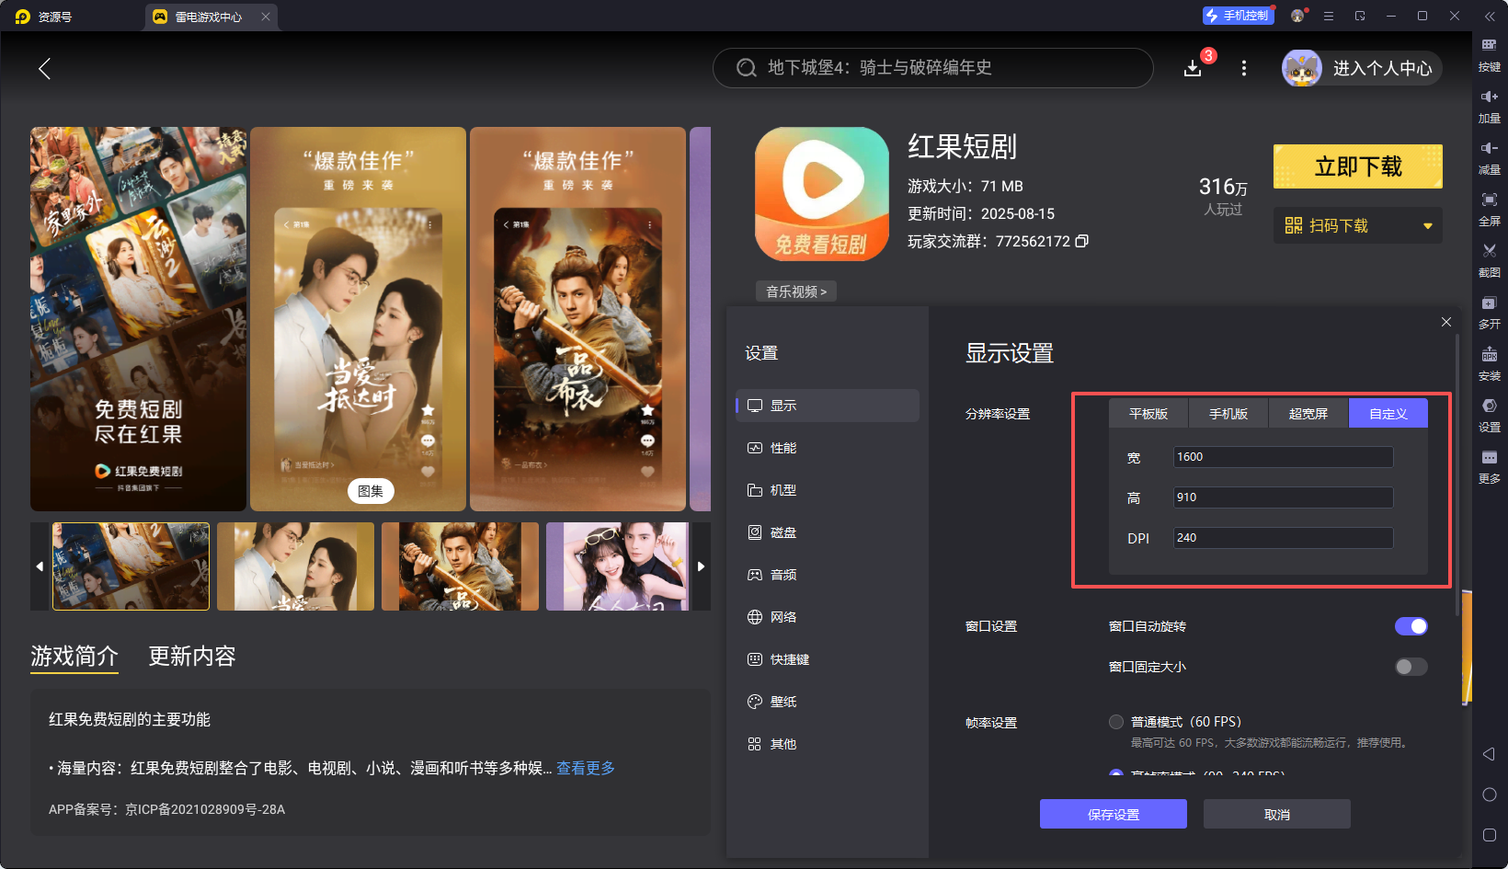Screen dimensions: 1508x869
Task: Click the back arrow icon
Action: [44, 68]
